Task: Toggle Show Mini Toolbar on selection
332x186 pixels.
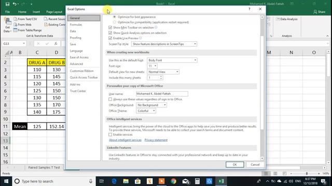Action: click(110, 27)
